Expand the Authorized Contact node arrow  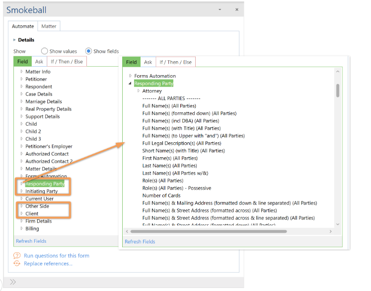tap(21, 154)
